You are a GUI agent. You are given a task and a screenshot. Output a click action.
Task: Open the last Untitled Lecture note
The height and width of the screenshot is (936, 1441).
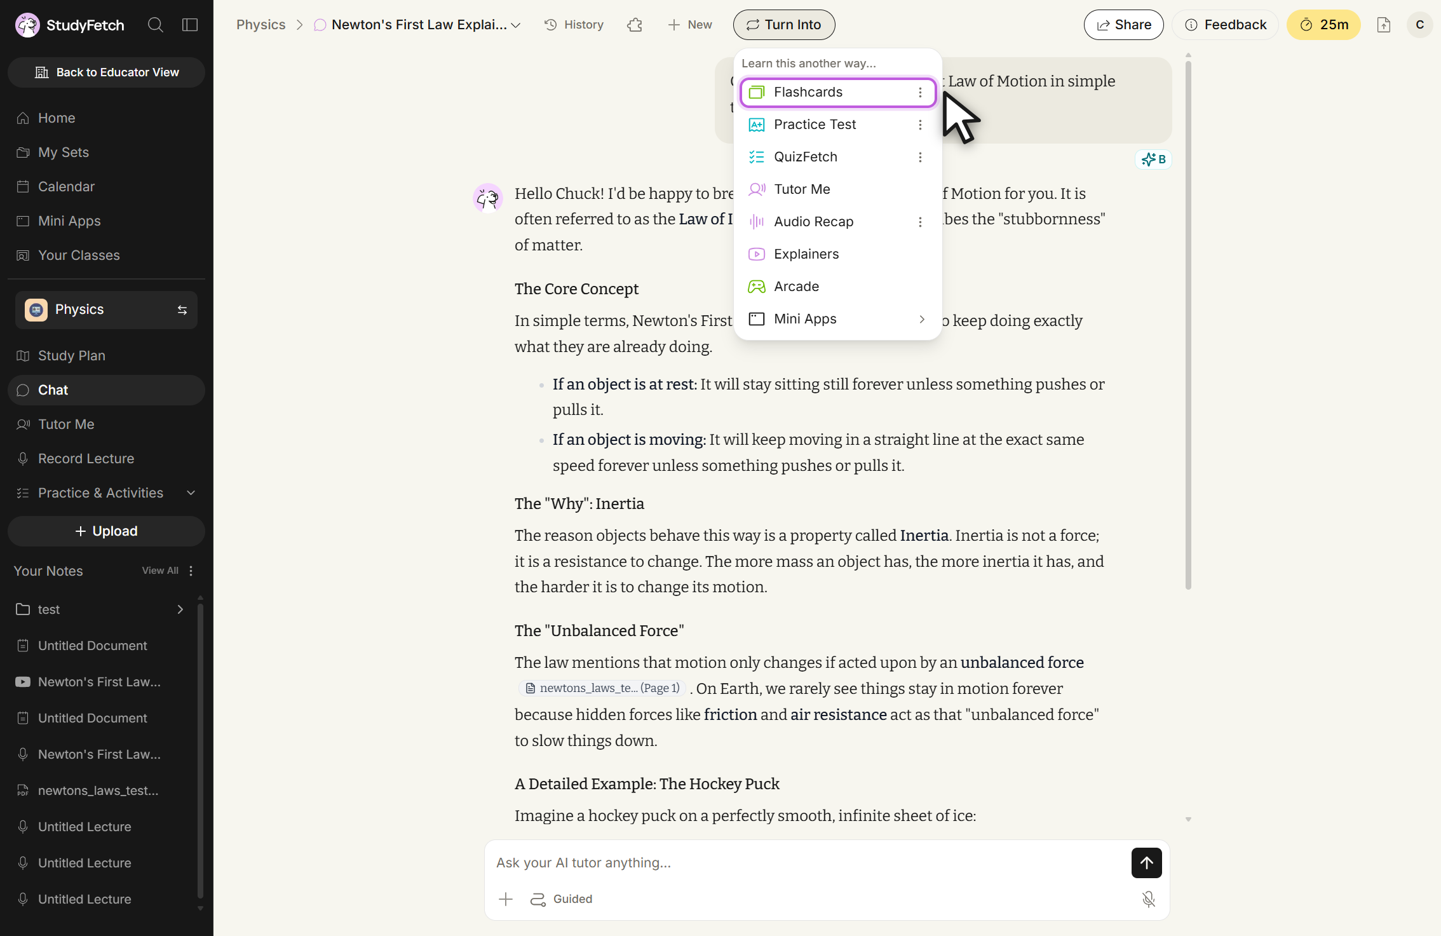pos(100,899)
